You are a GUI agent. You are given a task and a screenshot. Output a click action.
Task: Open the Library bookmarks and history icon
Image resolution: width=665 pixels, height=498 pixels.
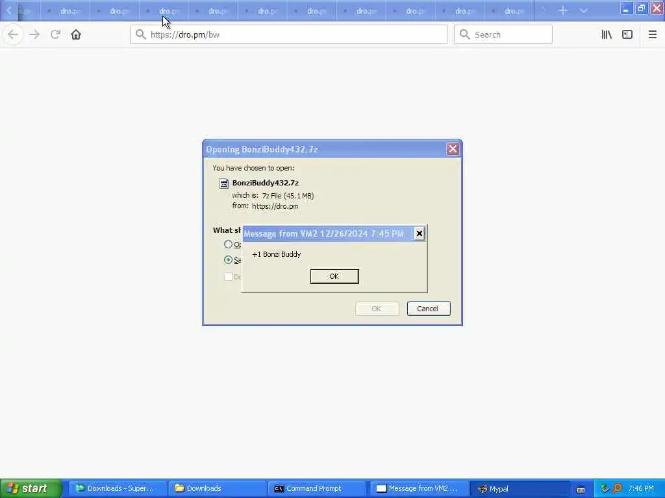(607, 34)
